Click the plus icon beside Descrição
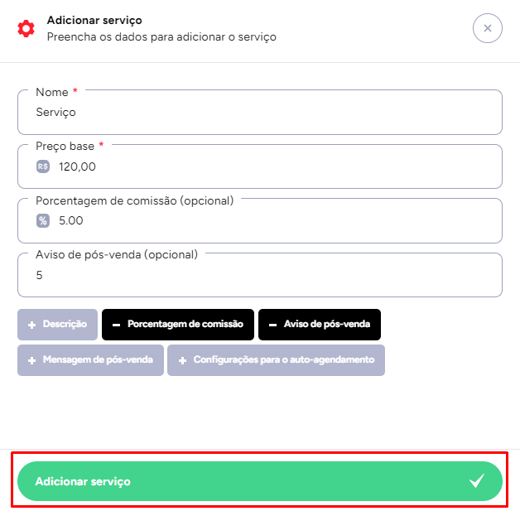This screenshot has width=520, height=511. 31,325
